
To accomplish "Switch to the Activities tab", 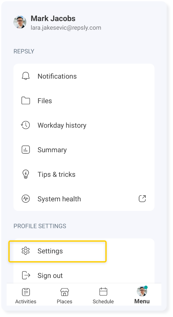I will (26, 295).
